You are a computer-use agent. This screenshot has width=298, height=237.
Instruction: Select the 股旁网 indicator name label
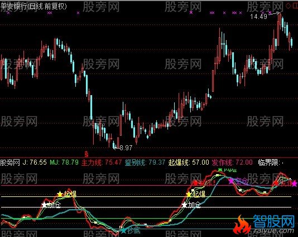[10, 162]
